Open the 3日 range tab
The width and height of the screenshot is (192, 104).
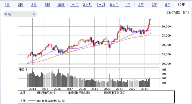[x=34, y=5]
